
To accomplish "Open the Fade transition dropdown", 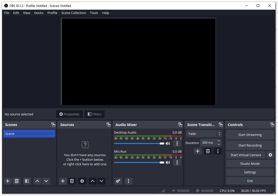I will 204,134.
